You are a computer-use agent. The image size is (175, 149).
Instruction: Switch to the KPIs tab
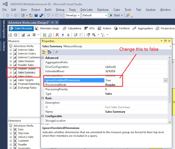[89, 28]
